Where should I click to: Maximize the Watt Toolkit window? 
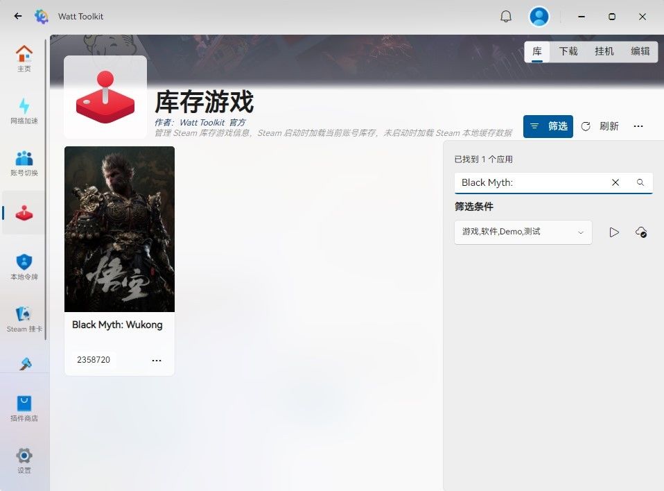[x=612, y=17]
